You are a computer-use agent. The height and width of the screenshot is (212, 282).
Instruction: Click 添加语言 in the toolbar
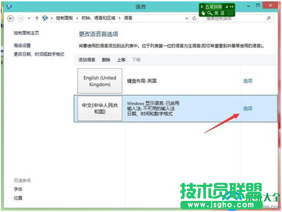(x=87, y=59)
